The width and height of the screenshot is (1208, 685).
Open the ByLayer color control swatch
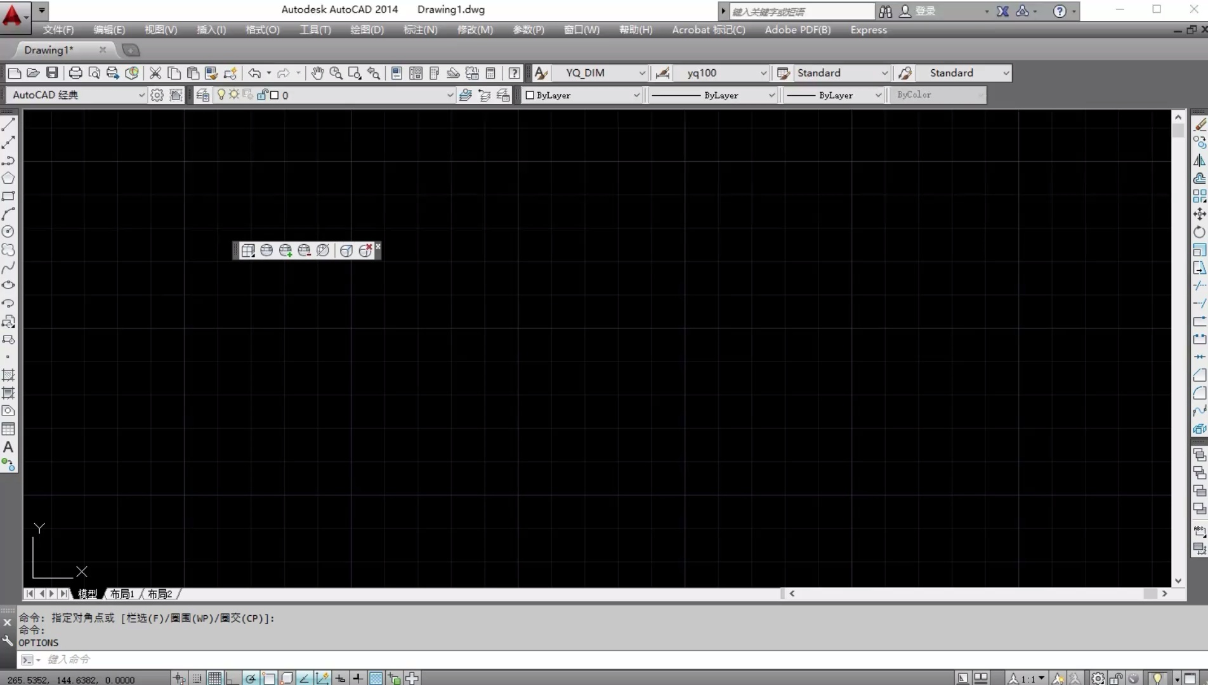pyautogui.click(x=581, y=95)
